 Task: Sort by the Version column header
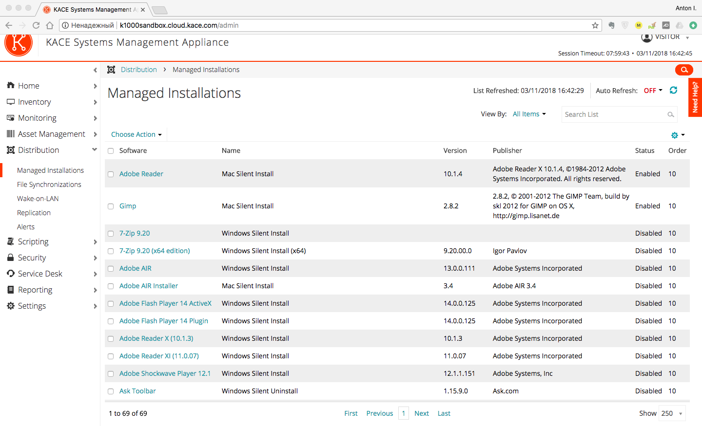(x=455, y=151)
